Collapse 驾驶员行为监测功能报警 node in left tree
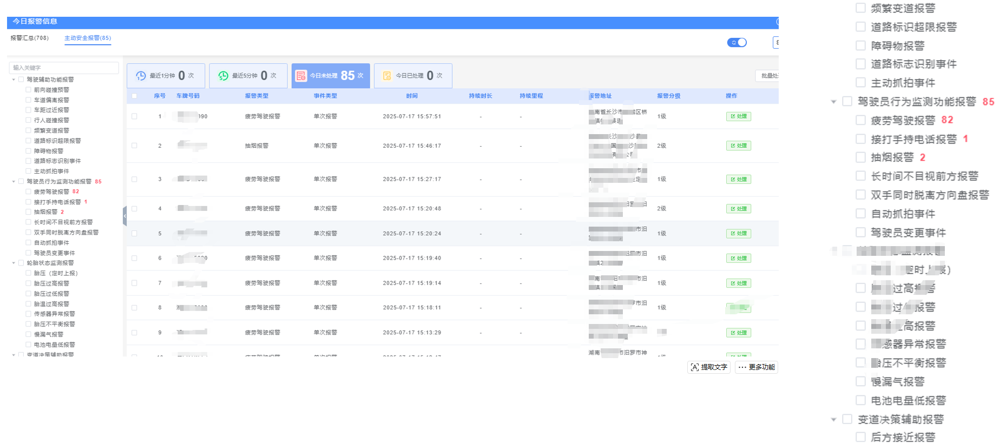The image size is (1006, 443). pyautogui.click(x=14, y=182)
